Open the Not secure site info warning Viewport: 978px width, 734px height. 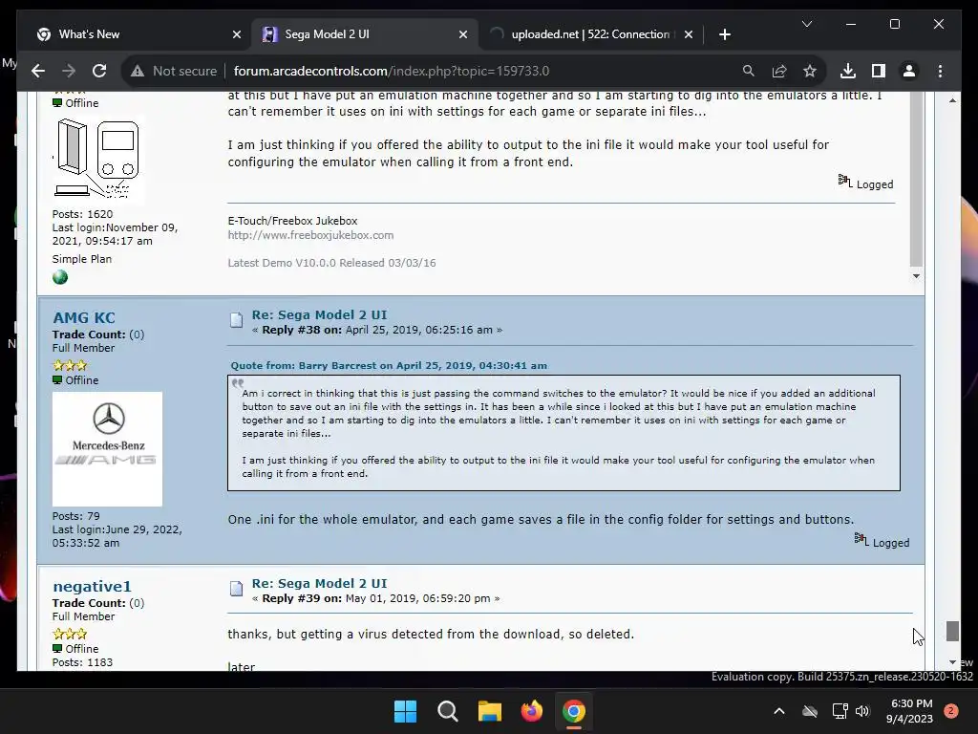pyautogui.click(x=174, y=71)
